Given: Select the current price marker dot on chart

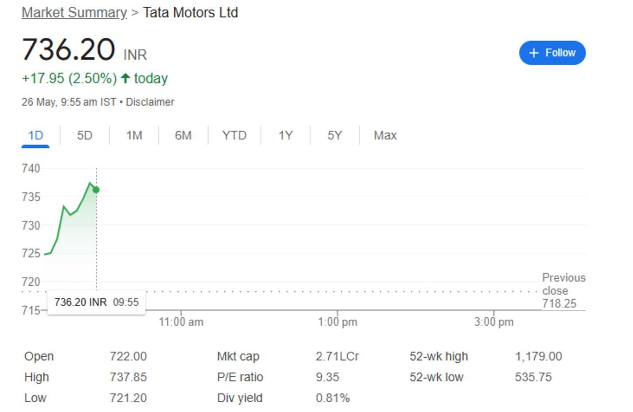Looking at the screenshot, I should coord(95,190).
